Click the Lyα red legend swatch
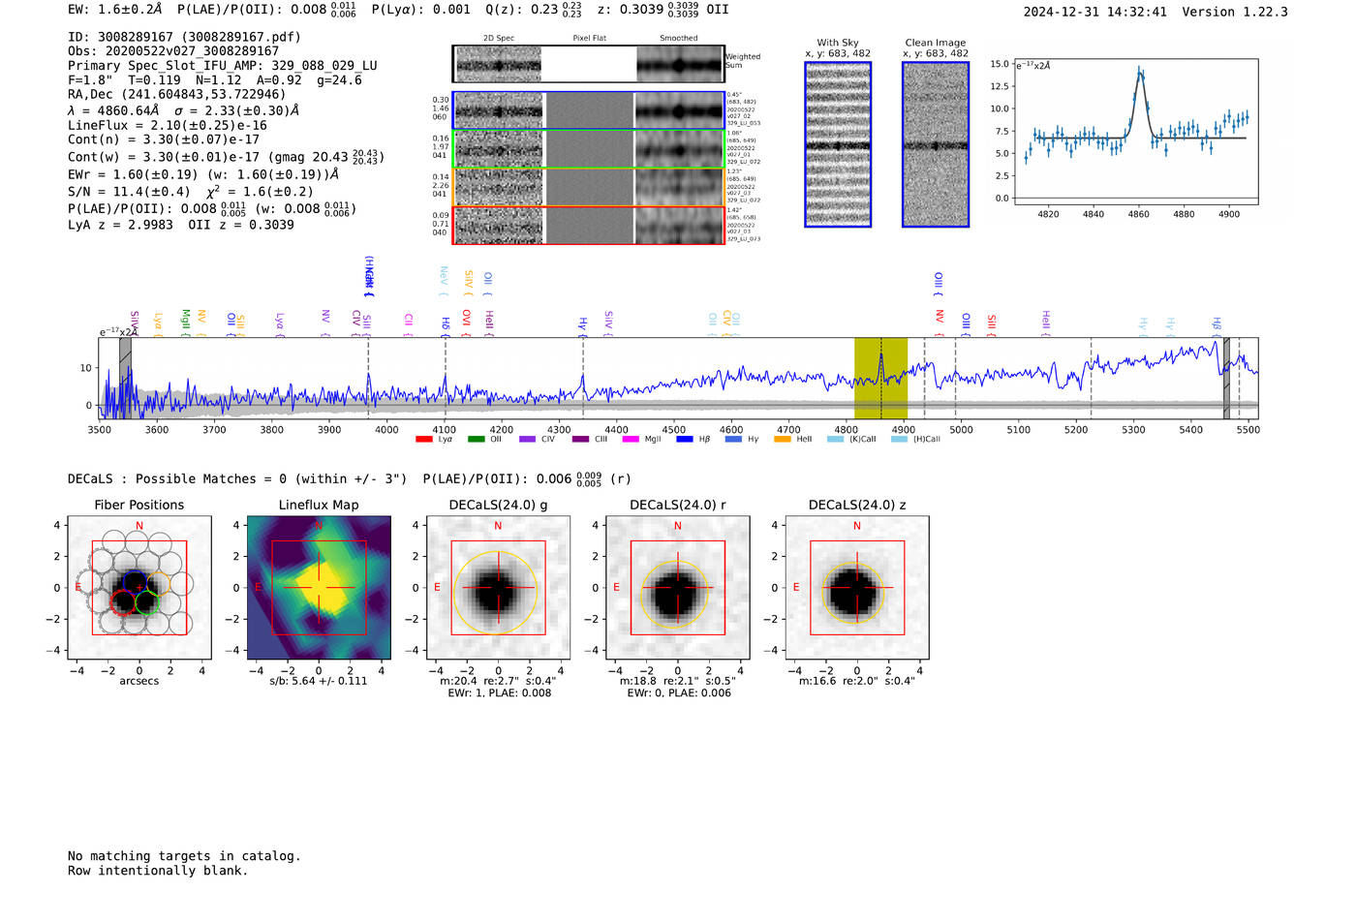 coord(423,439)
